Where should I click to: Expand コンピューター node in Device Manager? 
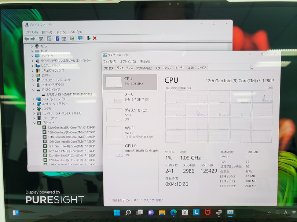click(32, 56)
